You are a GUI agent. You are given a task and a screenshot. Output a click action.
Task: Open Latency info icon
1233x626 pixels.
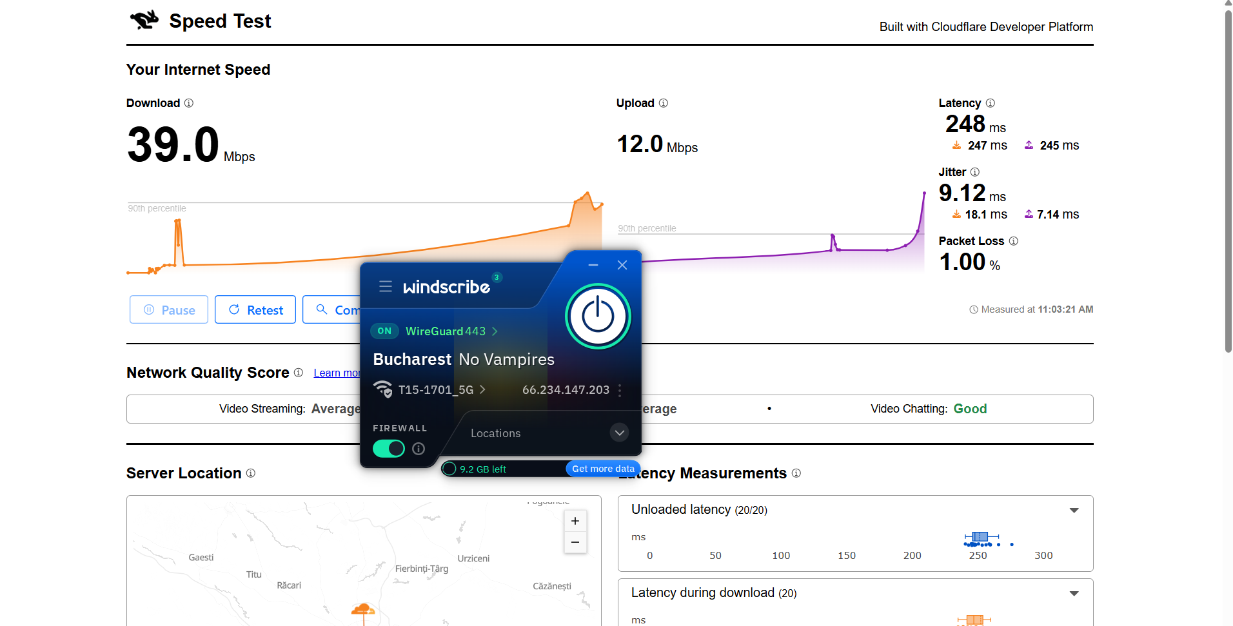pos(991,103)
